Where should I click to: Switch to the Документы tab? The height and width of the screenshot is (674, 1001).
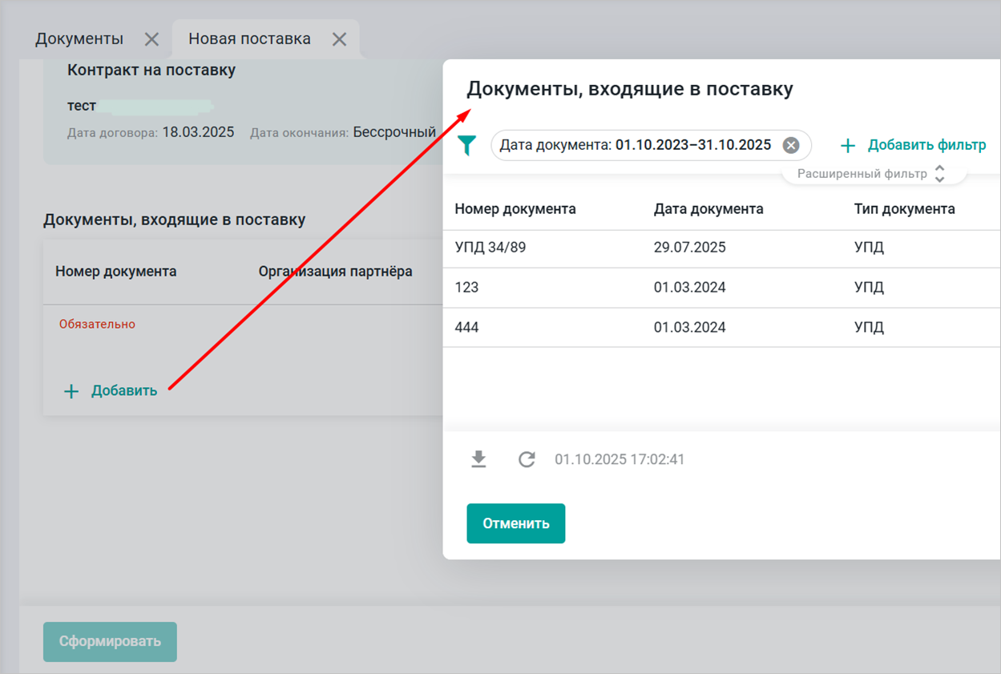coord(79,39)
